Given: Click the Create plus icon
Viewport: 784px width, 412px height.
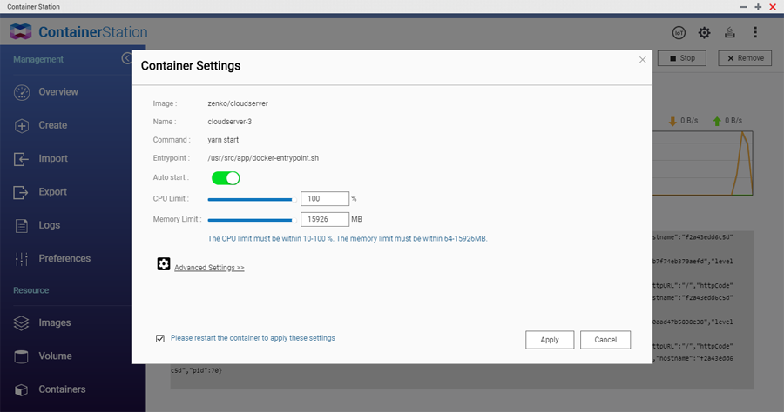Looking at the screenshot, I should (22, 126).
